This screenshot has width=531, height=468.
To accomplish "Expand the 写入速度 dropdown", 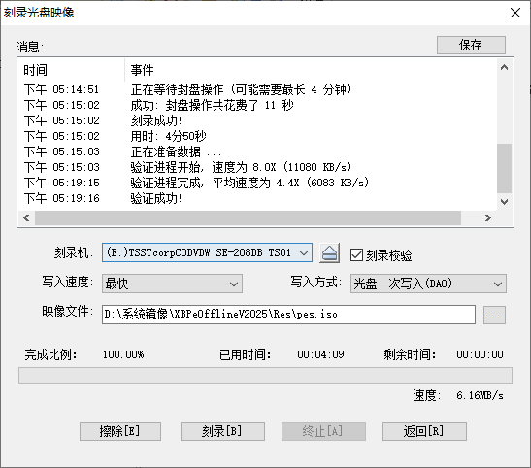I will [x=172, y=284].
